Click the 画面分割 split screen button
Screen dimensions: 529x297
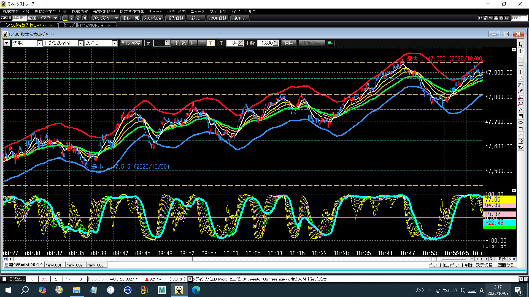coord(506,265)
